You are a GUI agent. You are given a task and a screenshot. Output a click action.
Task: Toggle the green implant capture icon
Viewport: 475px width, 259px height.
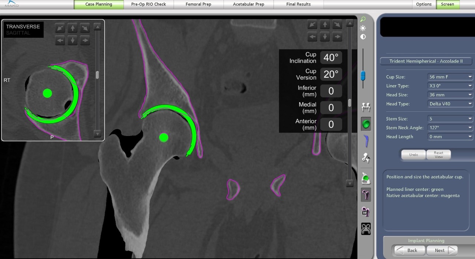366,178
